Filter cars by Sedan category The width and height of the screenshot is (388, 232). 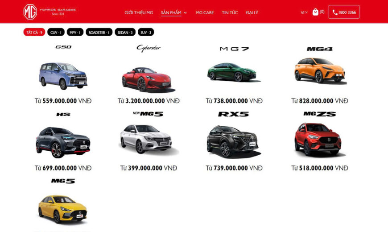tap(125, 33)
